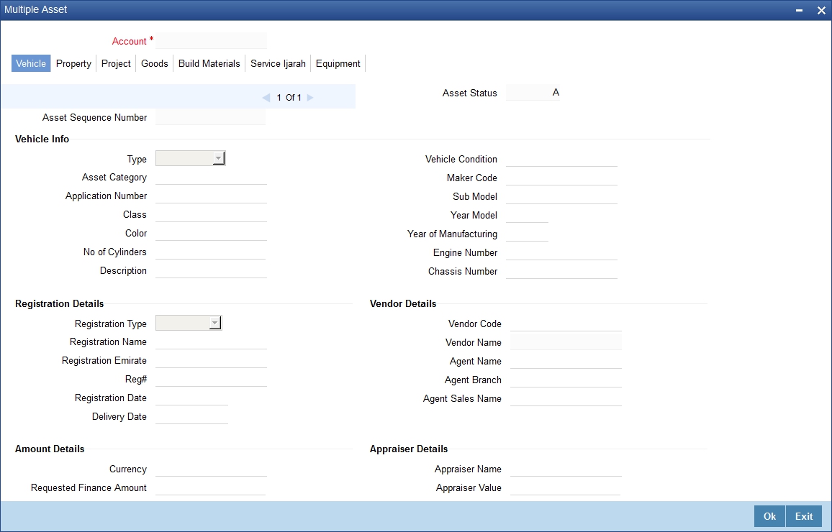832x532 pixels.
Task: Click the Appraiser Name field
Action: (566, 469)
